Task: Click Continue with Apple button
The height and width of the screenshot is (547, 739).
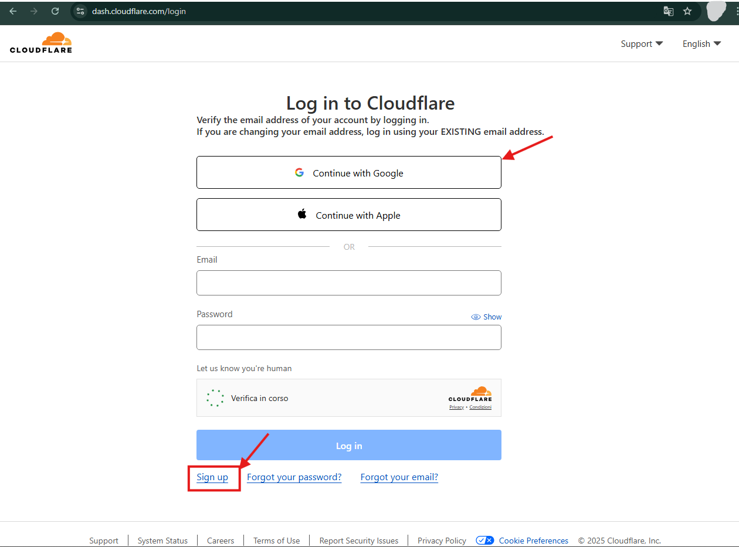Action: click(349, 215)
